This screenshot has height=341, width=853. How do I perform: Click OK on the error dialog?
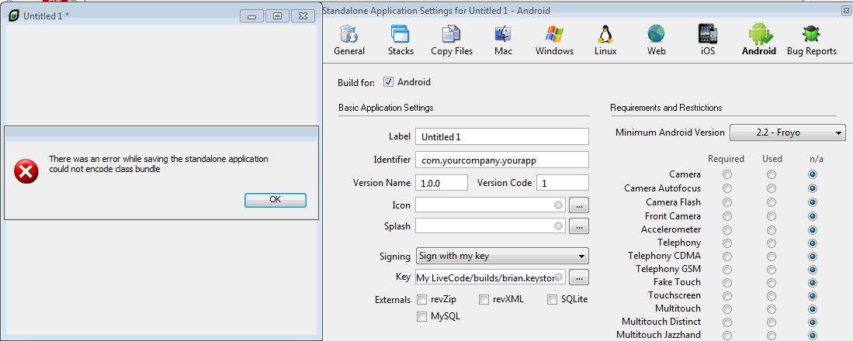tap(276, 200)
